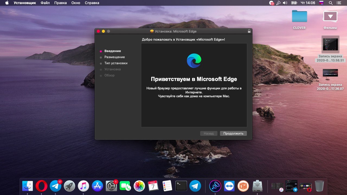The width and height of the screenshot is (347, 195).
Task: Click the greyed-out Назад button
Action: (x=209, y=133)
